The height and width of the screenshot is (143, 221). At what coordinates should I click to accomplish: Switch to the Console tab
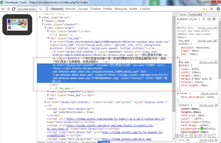coord(145,9)
